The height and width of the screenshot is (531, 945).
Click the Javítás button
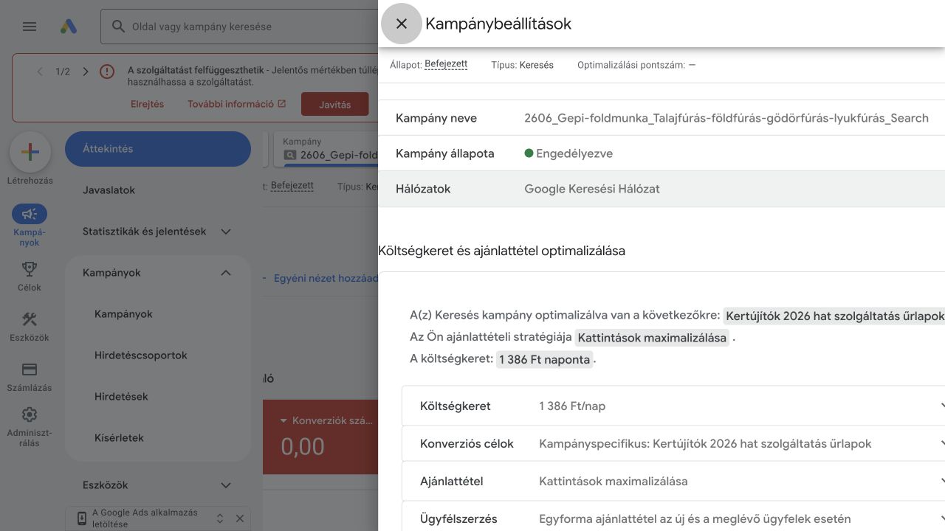pos(334,104)
